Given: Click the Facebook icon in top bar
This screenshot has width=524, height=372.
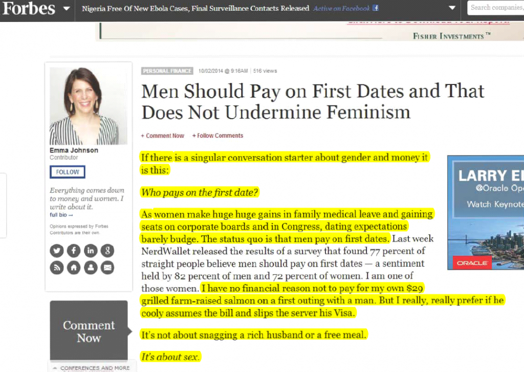Looking at the screenshot, I should pyautogui.click(x=376, y=8).
